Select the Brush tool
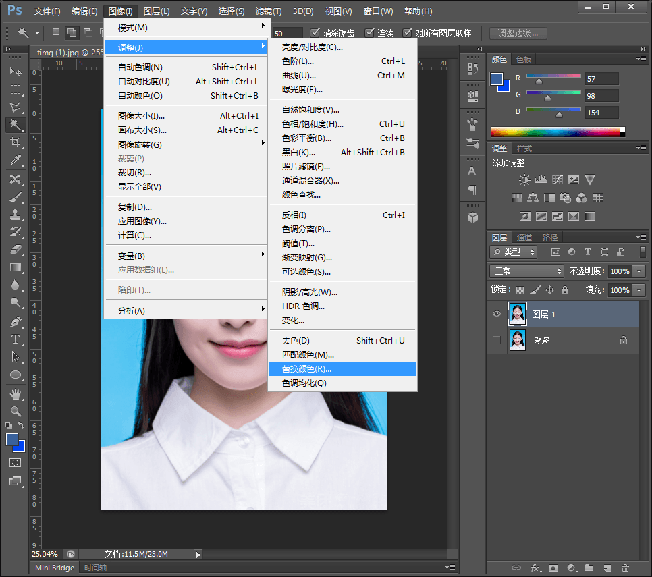This screenshot has height=577, width=652. point(16,197)
